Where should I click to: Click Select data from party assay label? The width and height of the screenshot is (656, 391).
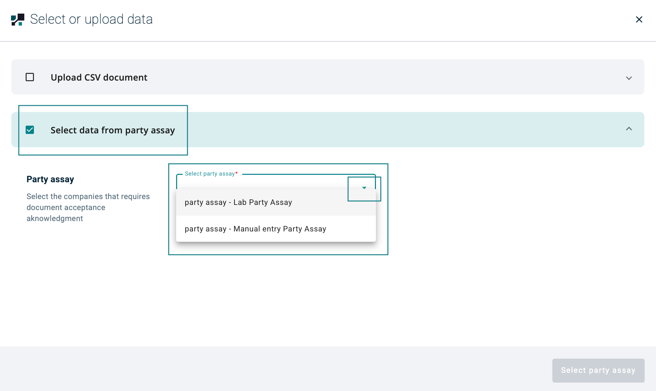(x=113, y=130)
